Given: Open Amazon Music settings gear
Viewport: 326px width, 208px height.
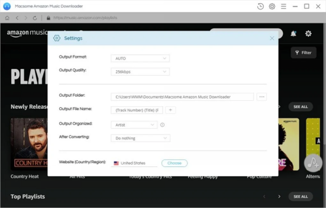Looking at the screenshot, I should click(x=308, y=34).
